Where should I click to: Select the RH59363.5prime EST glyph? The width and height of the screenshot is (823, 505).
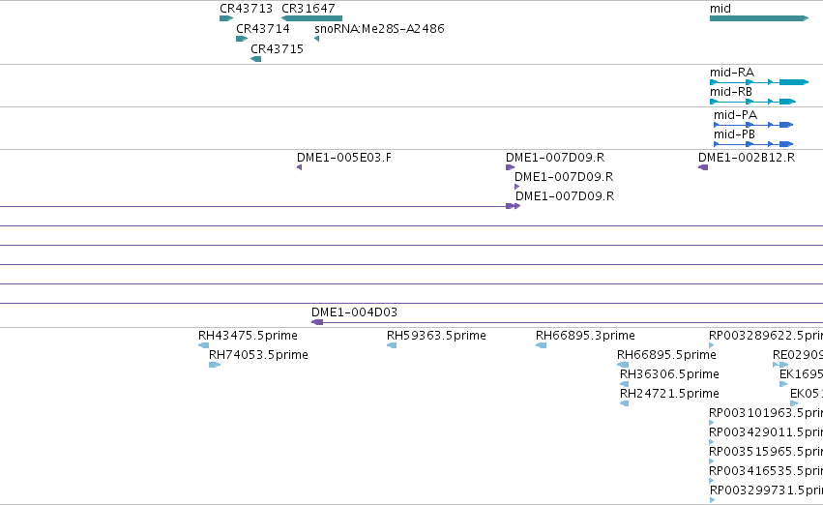point(392,345)
